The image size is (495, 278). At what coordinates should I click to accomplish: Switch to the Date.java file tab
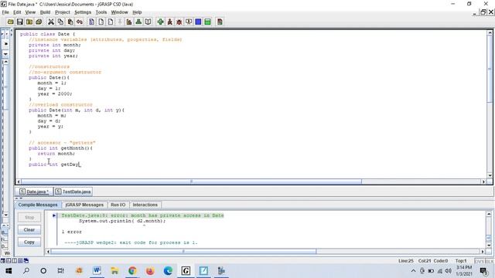pyautogui.click(x=34, y=192)
